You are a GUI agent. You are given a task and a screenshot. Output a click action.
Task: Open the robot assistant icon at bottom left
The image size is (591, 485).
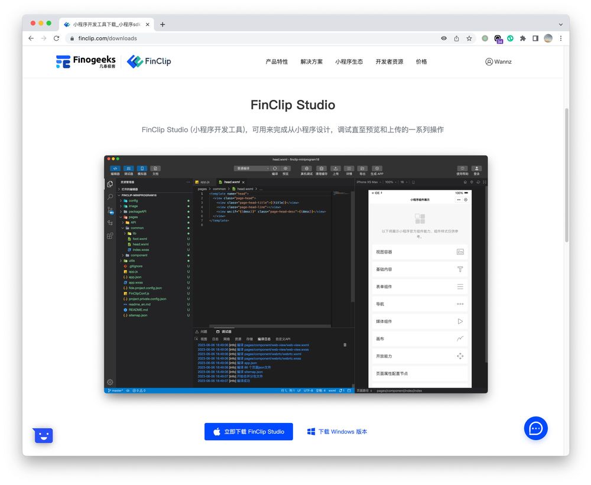pos(43,435)
